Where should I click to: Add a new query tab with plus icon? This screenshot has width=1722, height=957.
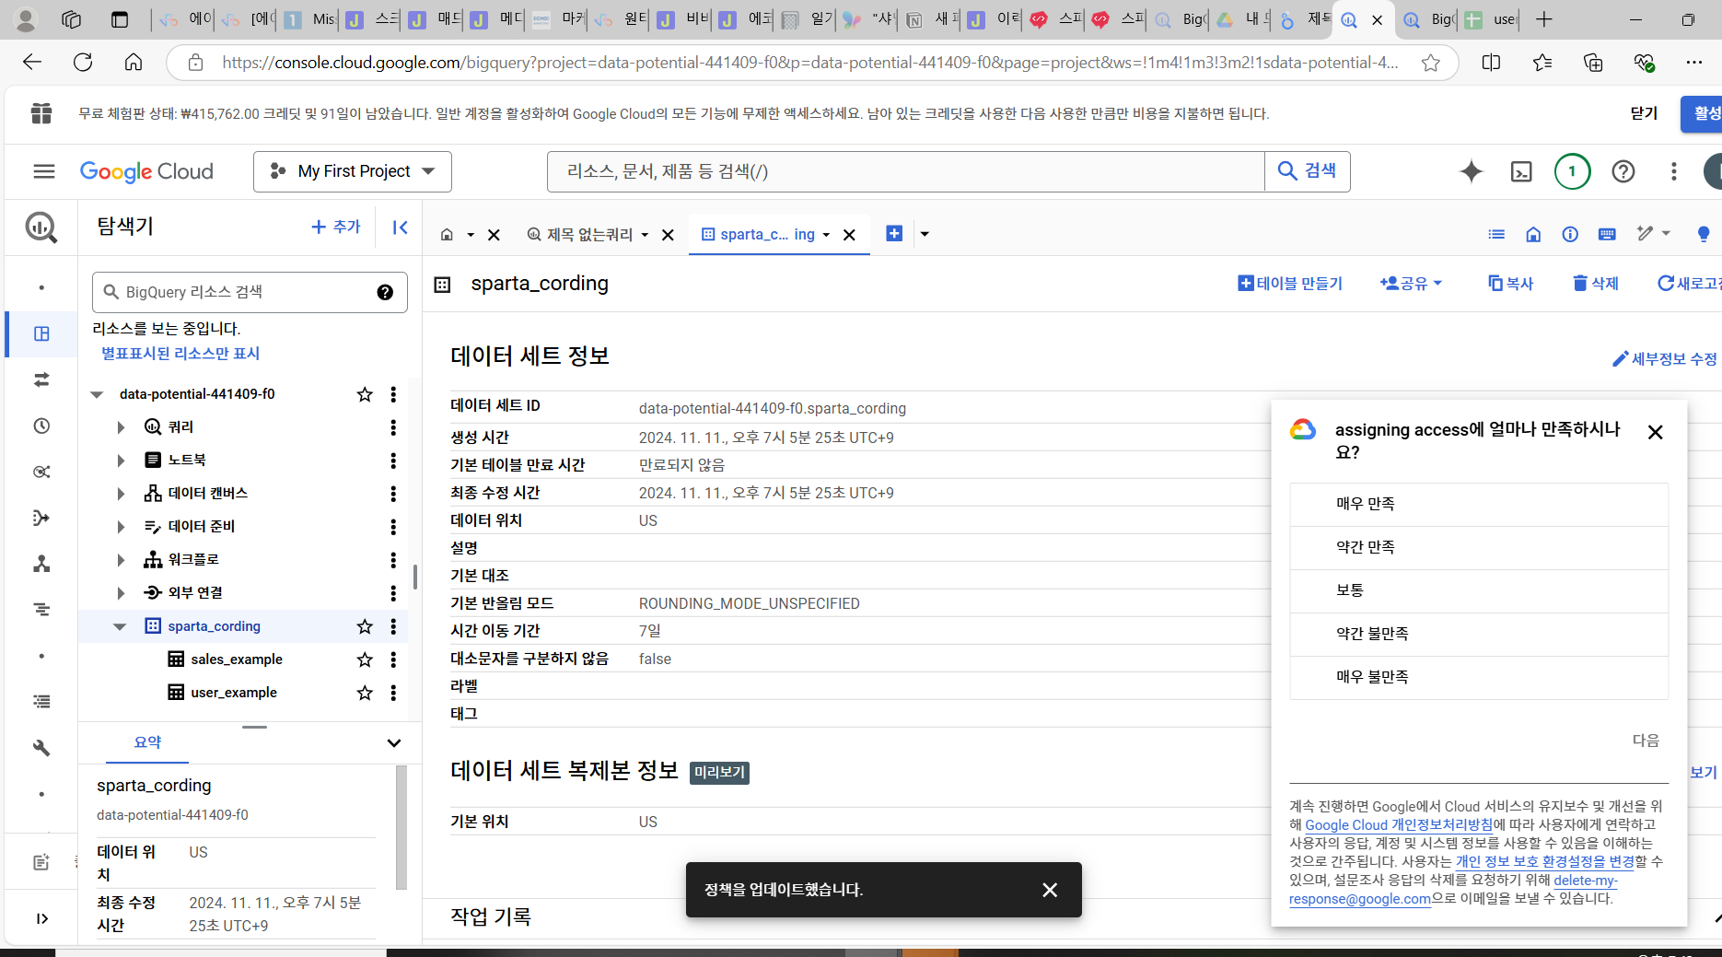(x=894, y=234)
